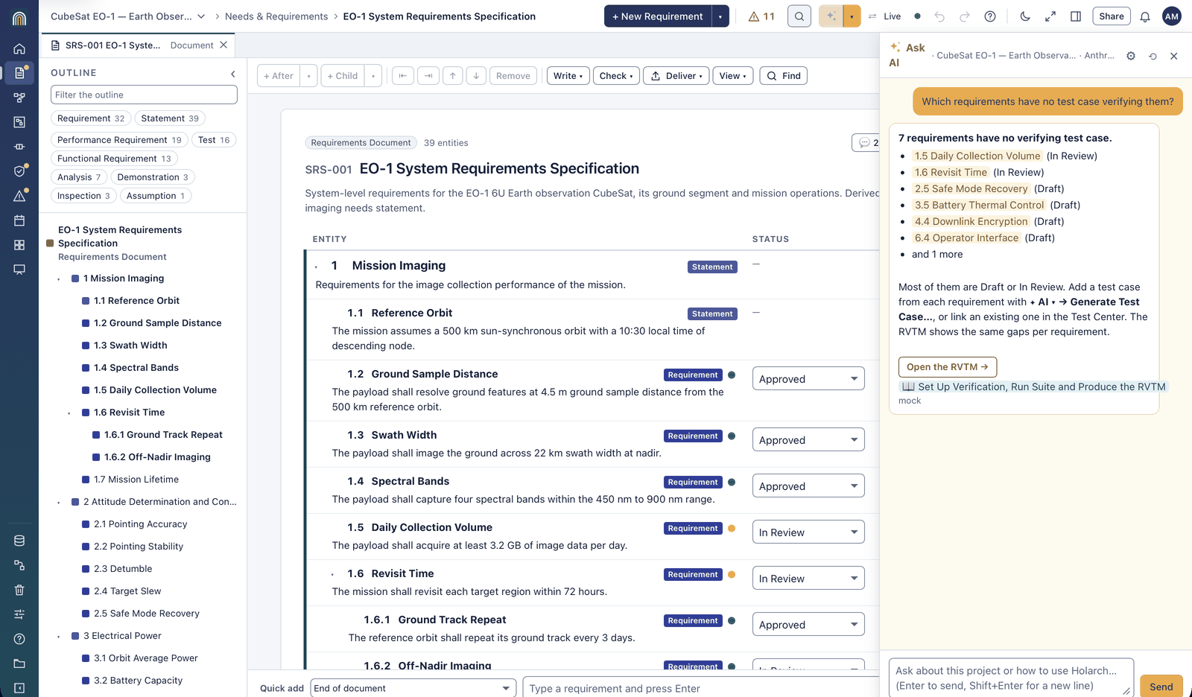The image size is (1192, 697).
Task: Click the global search magnifier button
Action: 799,16
